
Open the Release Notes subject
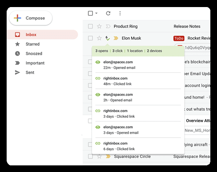click(x=187, y=26)
